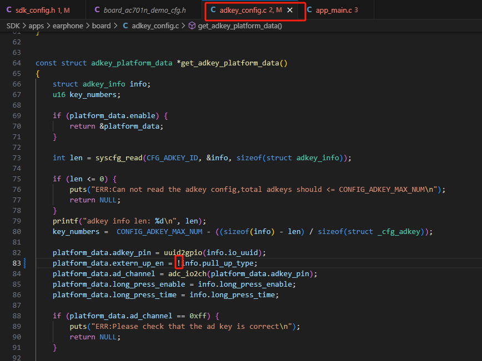The width and height of the screenshot is (482, 361).
Task: Click key_numbers declaration on line 67
Action: pyautogui.click(x=93, y=94)
